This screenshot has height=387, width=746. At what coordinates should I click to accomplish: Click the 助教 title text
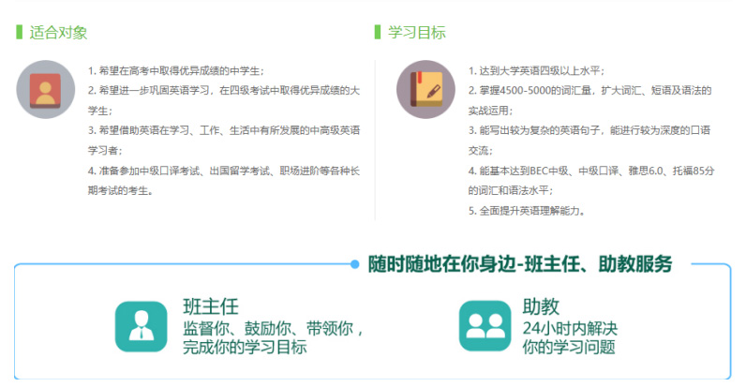pyautogui.click(x=541, y=306)
